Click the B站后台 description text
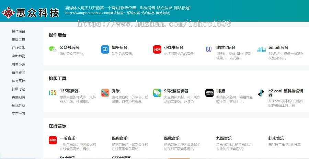 pos(286,56)
